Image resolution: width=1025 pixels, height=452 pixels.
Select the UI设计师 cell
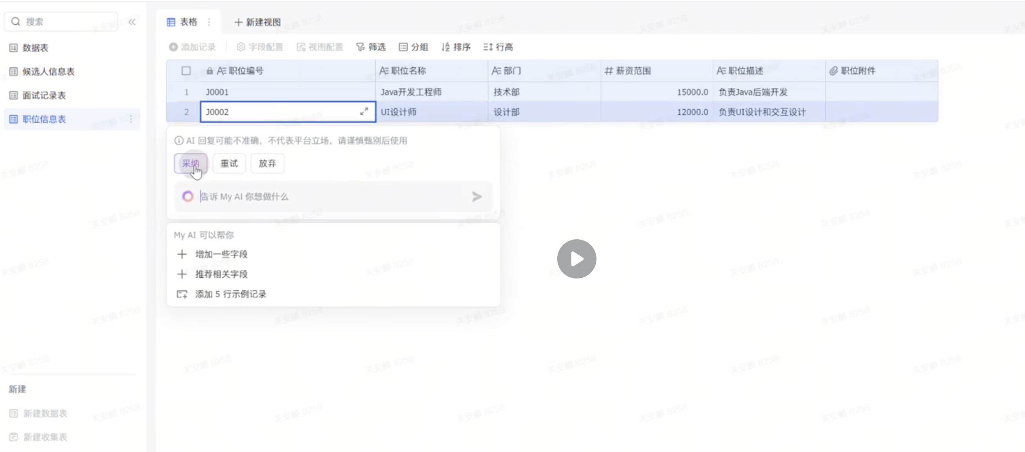[432, 112]
